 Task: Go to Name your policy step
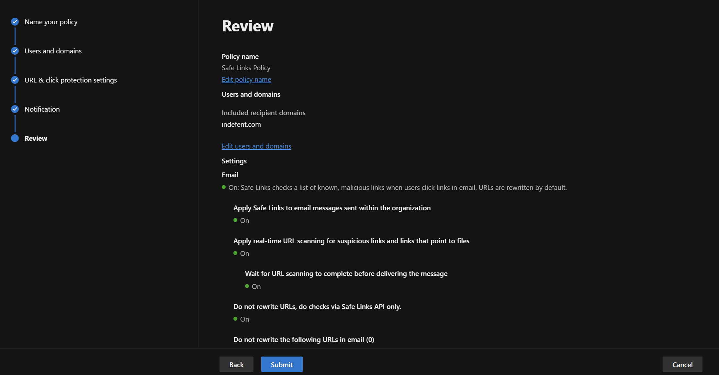pos(51,22)
